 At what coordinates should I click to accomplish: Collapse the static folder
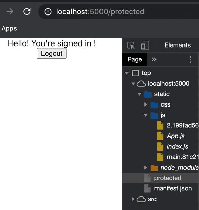[139, 94]
